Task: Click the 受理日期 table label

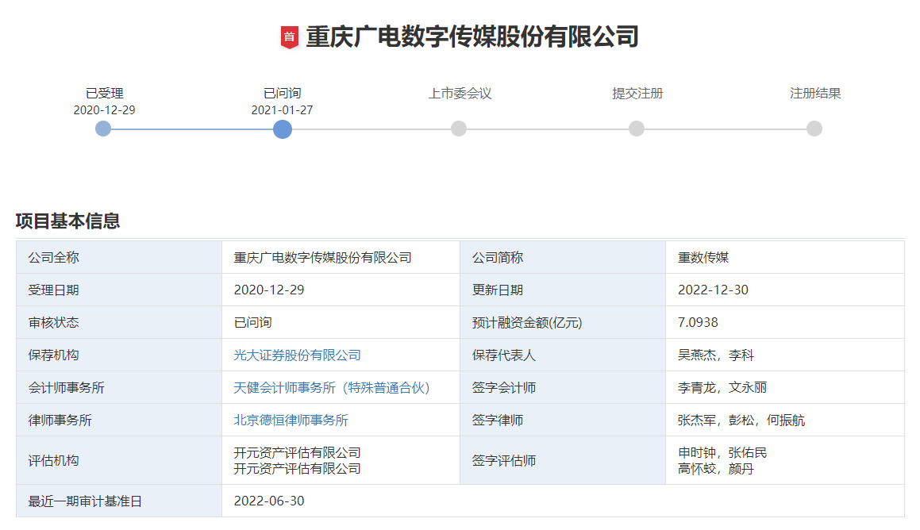Action: tap(53, 290)
